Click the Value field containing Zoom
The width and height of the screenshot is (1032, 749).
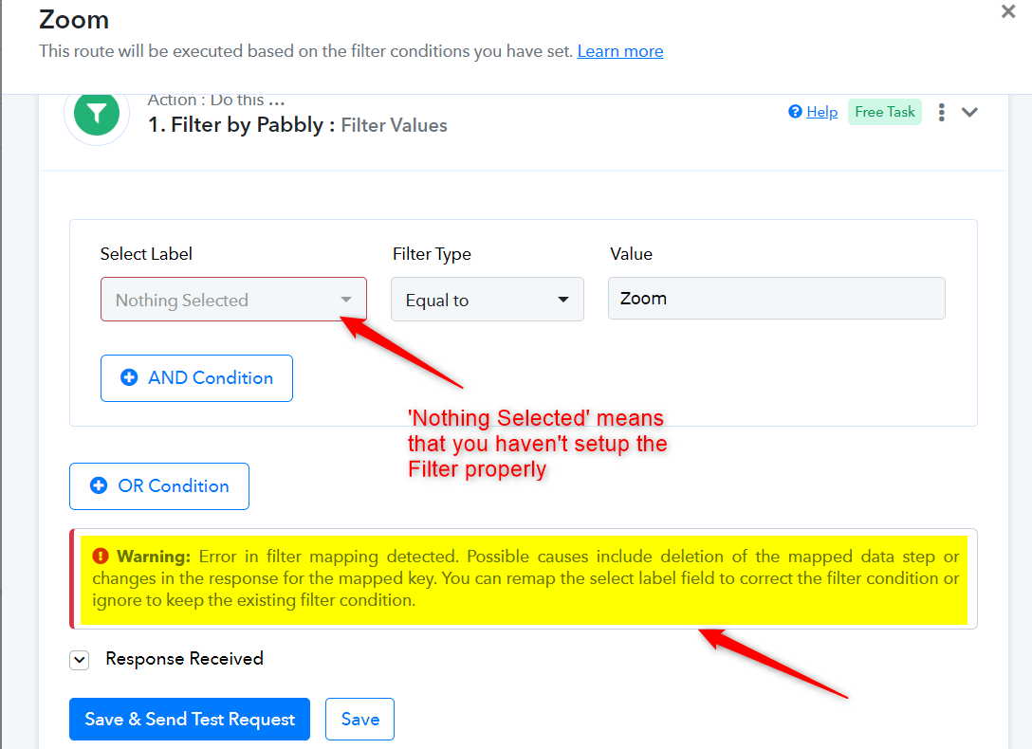(777, 299)
